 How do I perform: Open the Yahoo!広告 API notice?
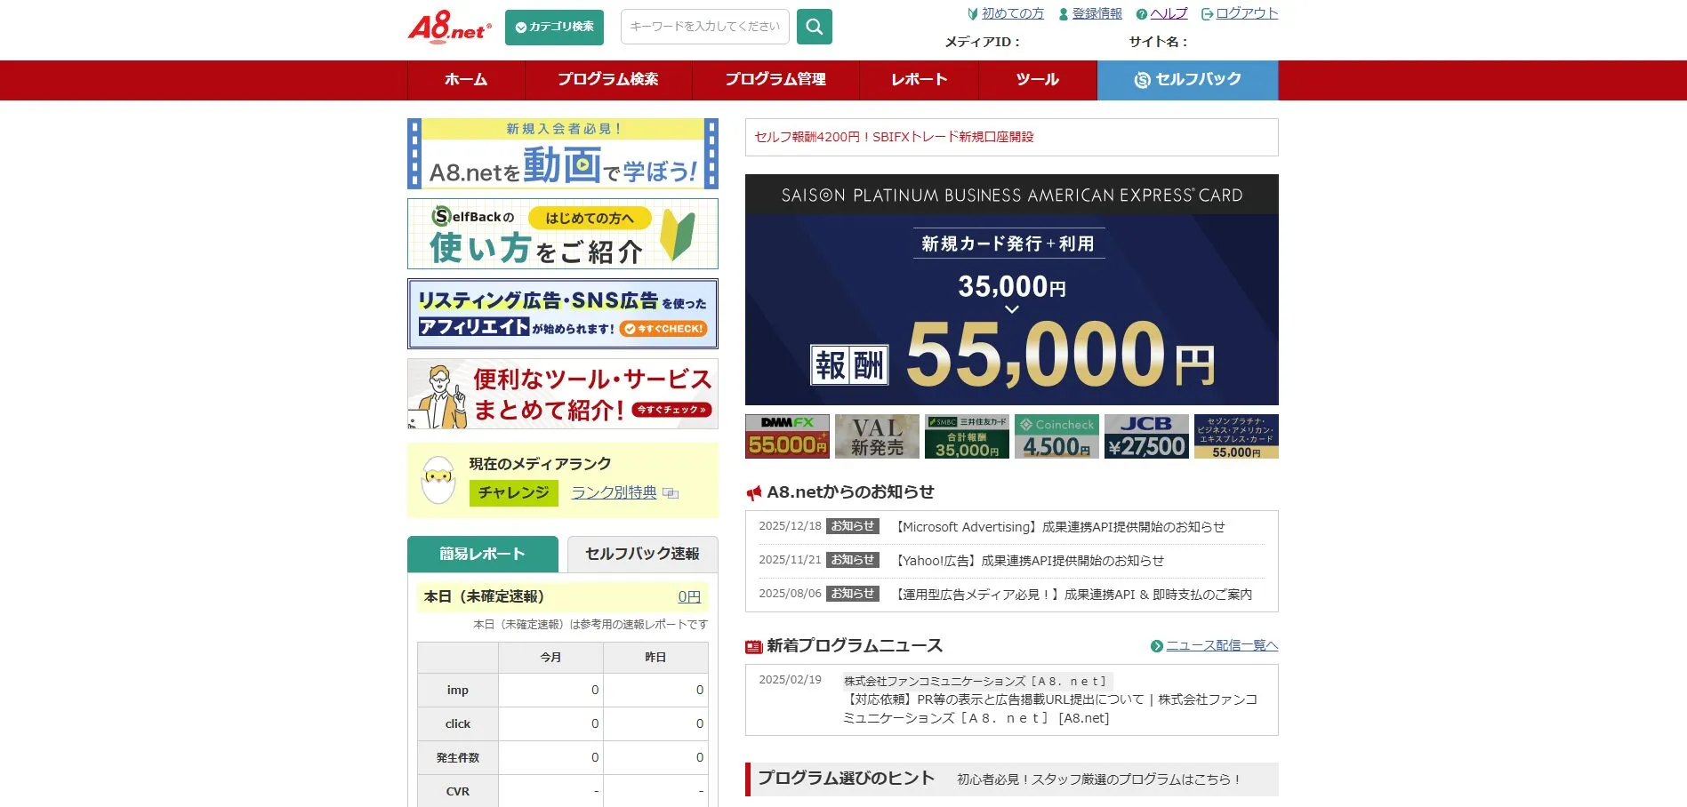point(1029,561)
